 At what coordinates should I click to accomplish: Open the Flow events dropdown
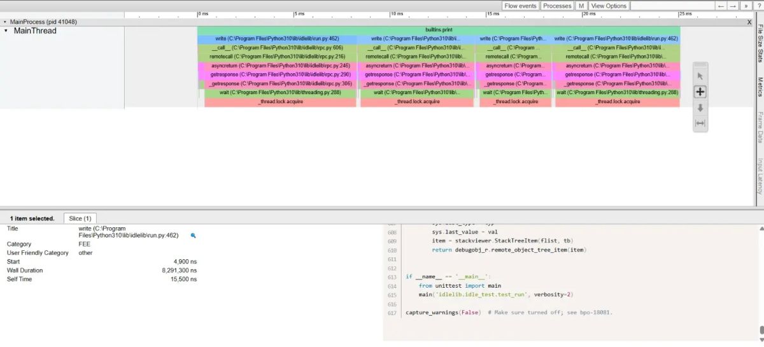520,6
